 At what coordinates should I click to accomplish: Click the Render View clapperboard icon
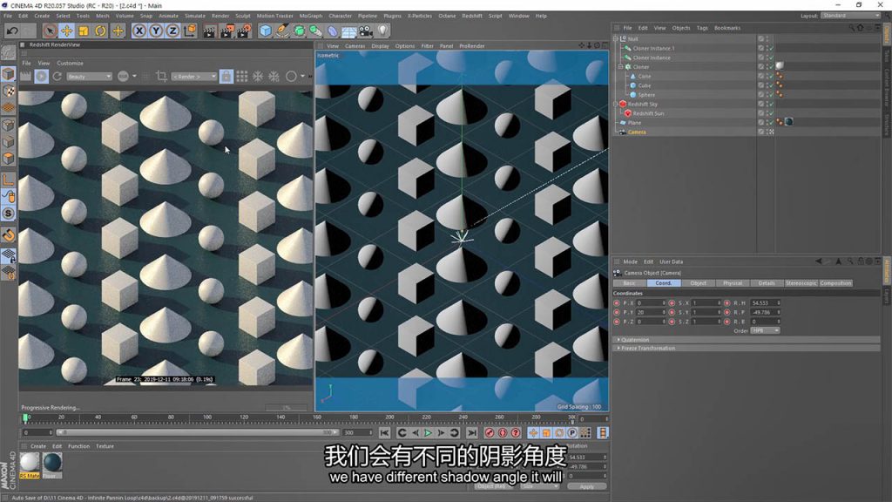209,31
